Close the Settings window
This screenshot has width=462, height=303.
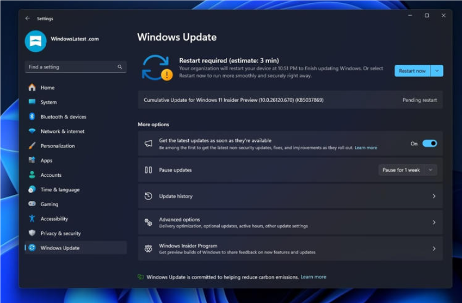pyautogui.click(x=443, y=15)
